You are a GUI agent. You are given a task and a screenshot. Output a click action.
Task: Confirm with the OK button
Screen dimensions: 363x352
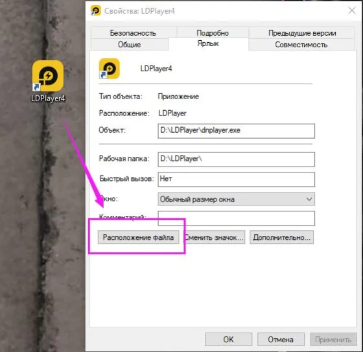click(x=228, y=340)
